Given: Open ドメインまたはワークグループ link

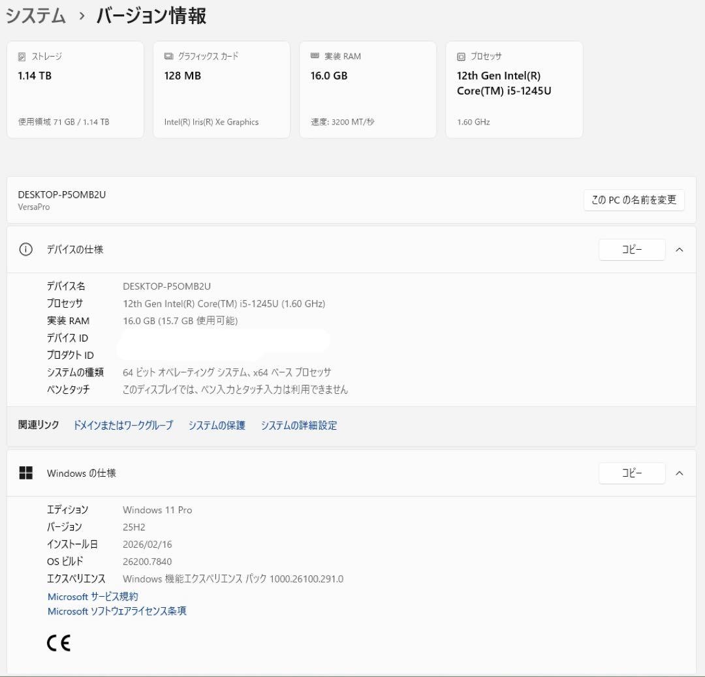Looking at the screenshot, I should pyautogui.click(x=123, y=425).
